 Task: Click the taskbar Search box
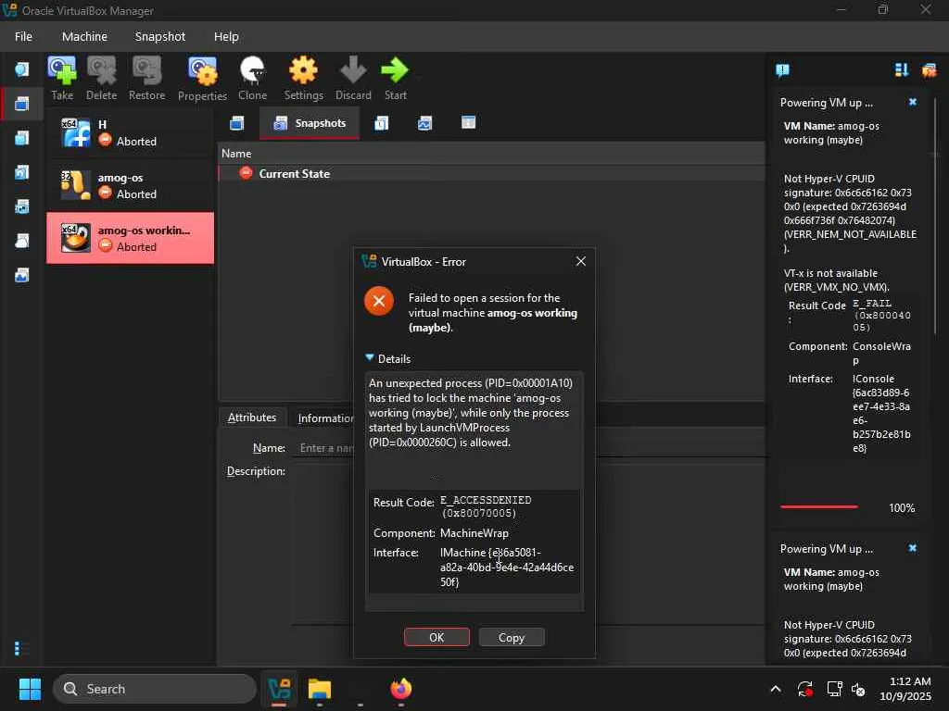155,689
